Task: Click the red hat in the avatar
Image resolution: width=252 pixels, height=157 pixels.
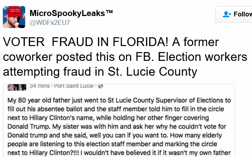Action: coord(15,12)
